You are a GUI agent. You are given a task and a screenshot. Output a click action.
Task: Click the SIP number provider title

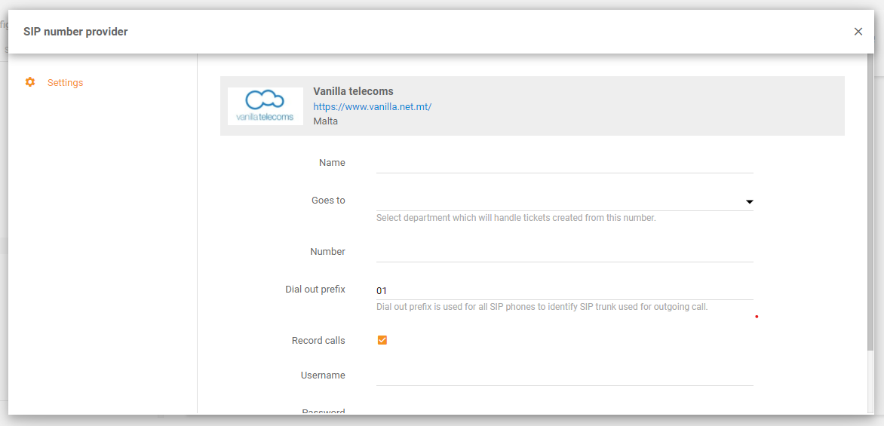[75, 32]
